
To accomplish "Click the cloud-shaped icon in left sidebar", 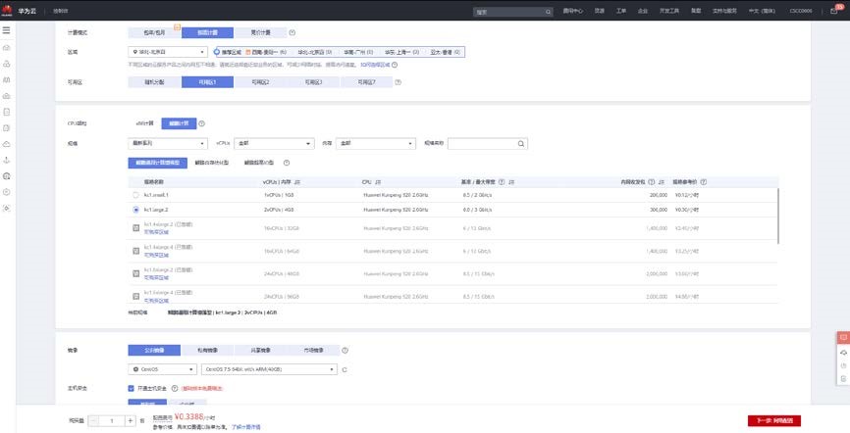I will tap(7, 144).
